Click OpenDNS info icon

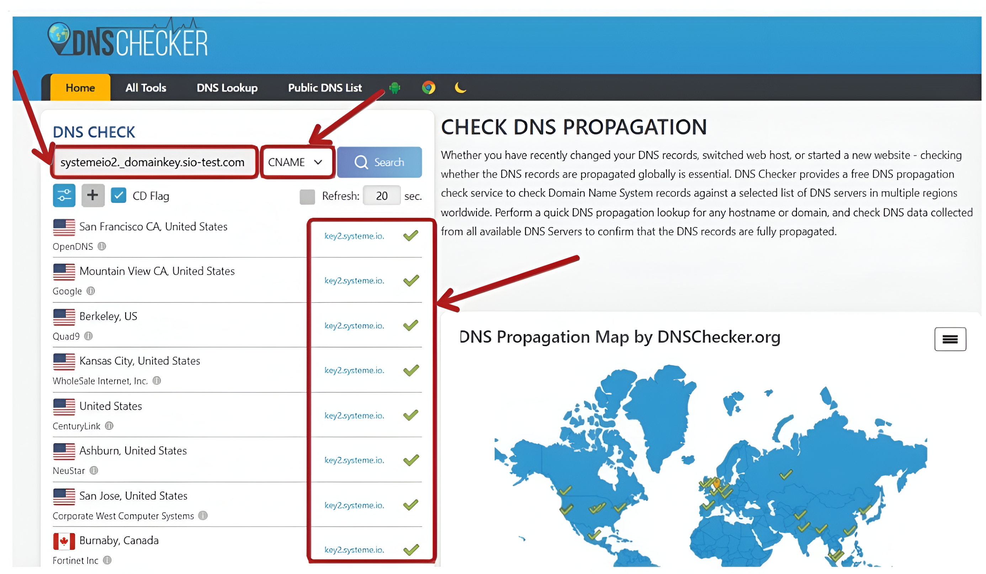102,246
